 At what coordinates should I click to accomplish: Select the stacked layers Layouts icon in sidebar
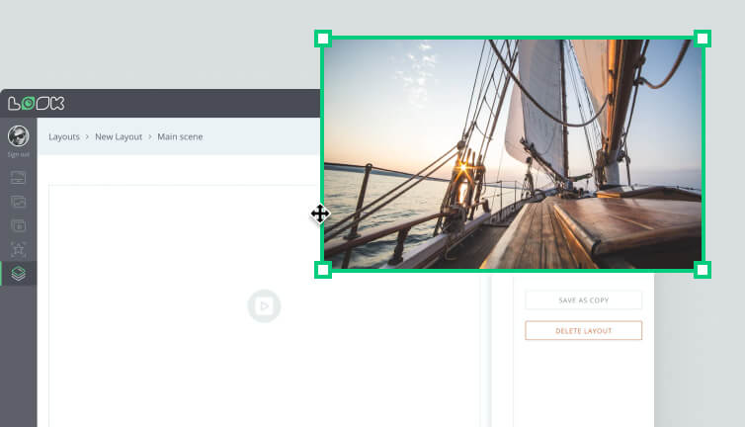(x=19, y=274)
